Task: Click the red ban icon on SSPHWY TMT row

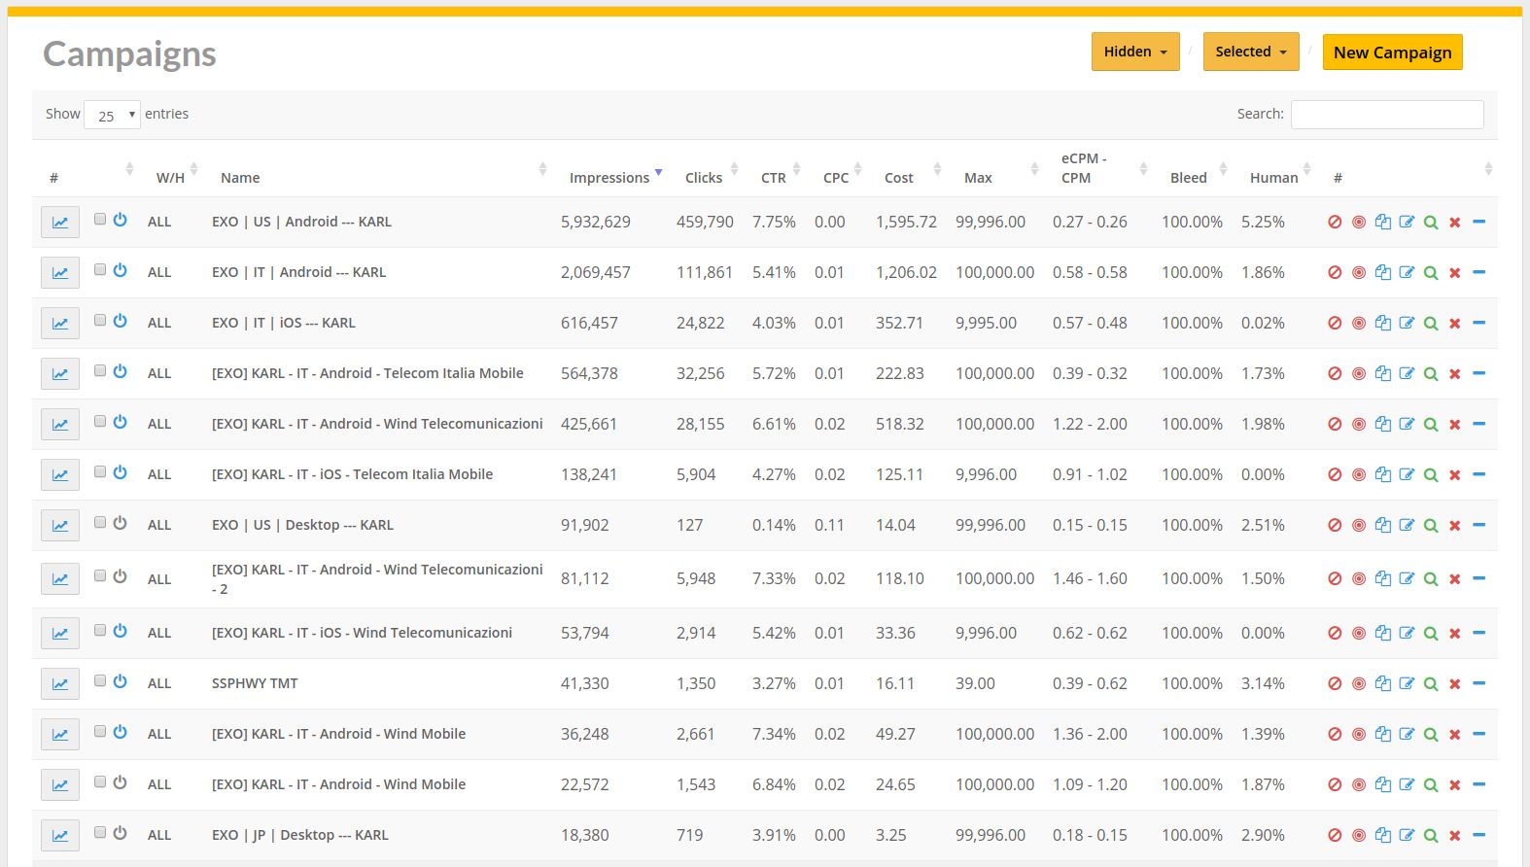Action: tap(1335, 684)
